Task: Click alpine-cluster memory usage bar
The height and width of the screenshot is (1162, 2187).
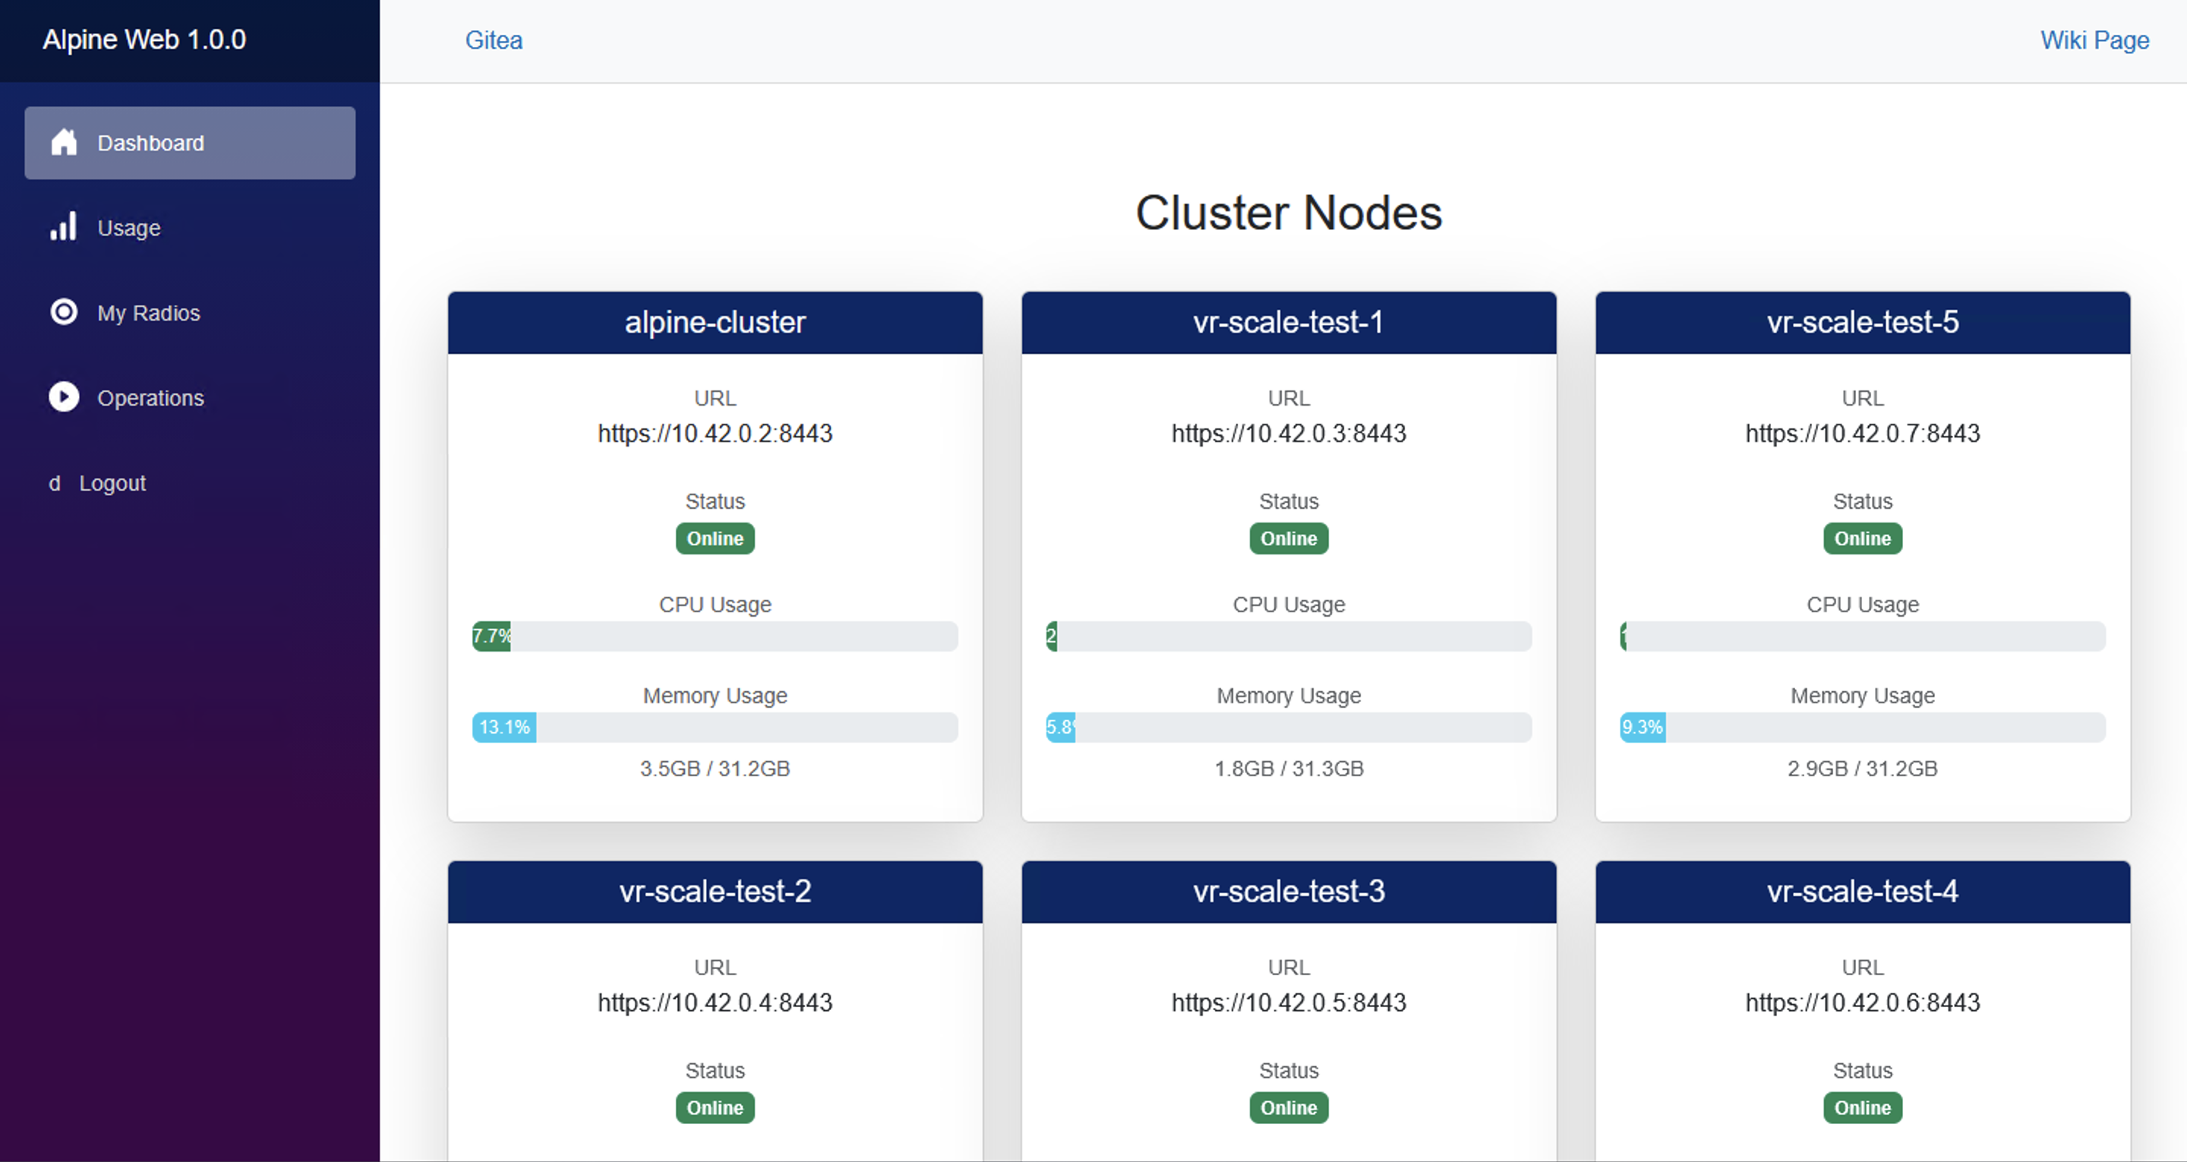Action: (715, 727)
